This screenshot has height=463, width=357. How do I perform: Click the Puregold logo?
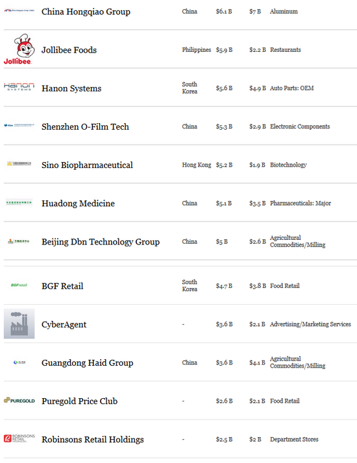click(x=19, y=400)
